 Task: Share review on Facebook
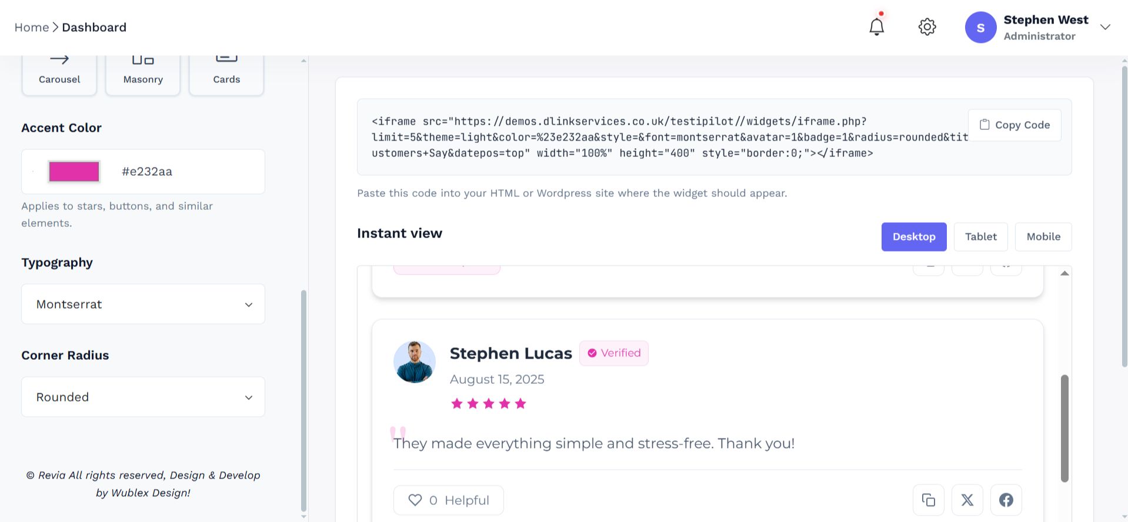pos(1006,500)
